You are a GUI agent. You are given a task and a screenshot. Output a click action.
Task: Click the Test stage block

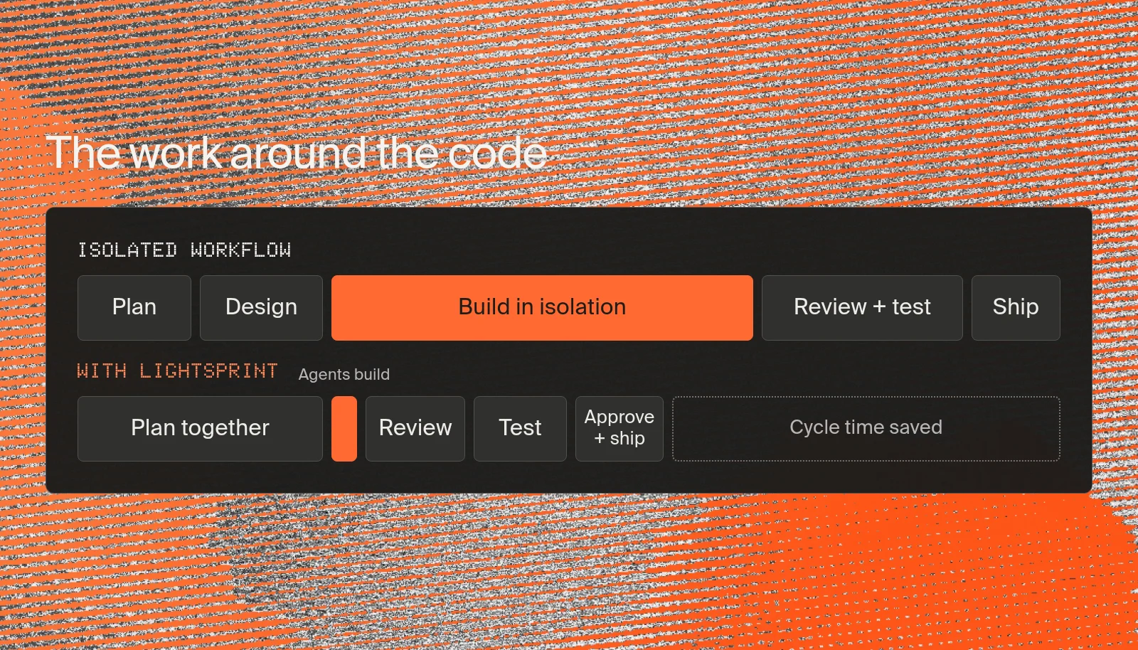[520, 429]
